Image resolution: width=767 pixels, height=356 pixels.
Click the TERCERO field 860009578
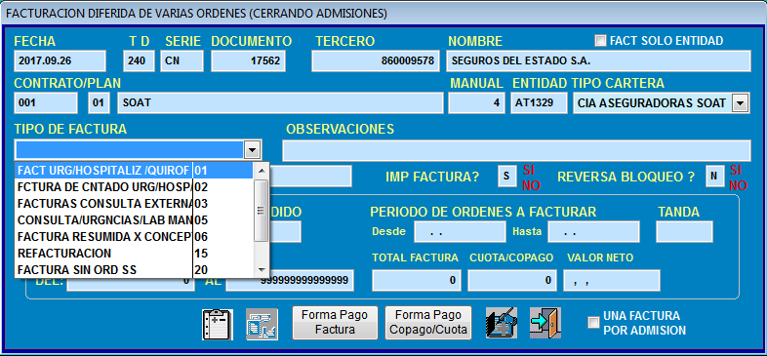(x=375, y=61)
